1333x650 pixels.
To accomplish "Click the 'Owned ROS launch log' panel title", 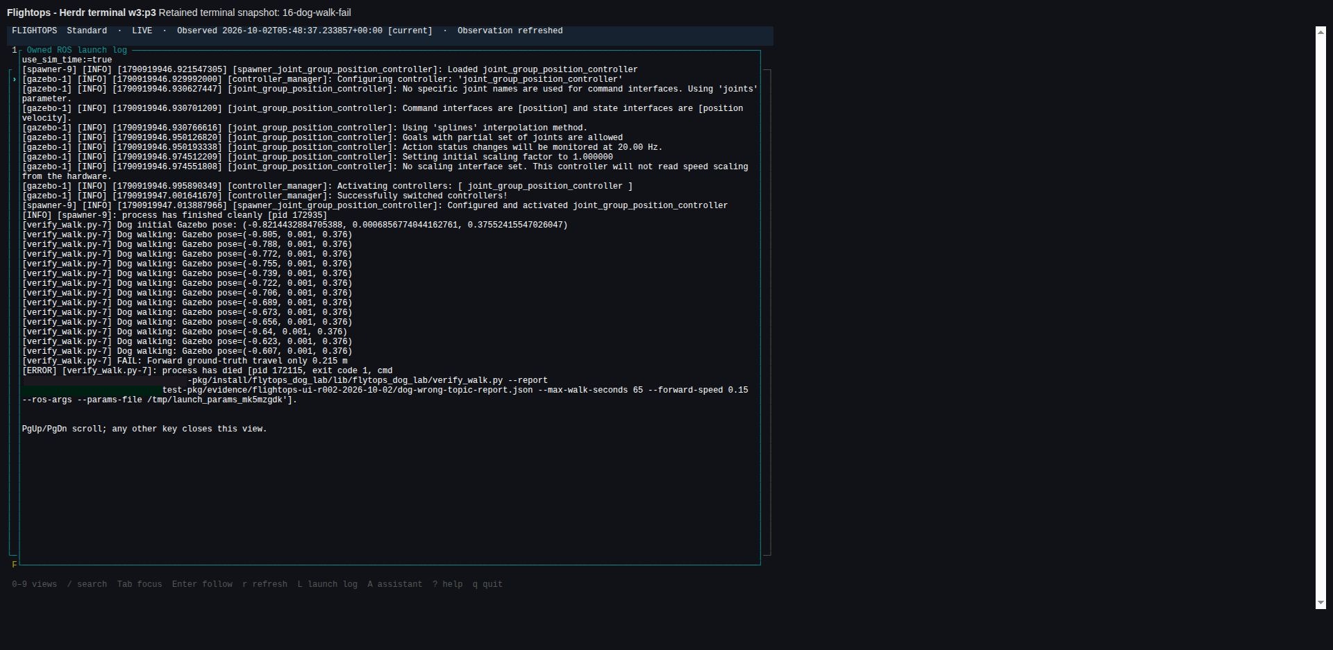I will 77,50.
